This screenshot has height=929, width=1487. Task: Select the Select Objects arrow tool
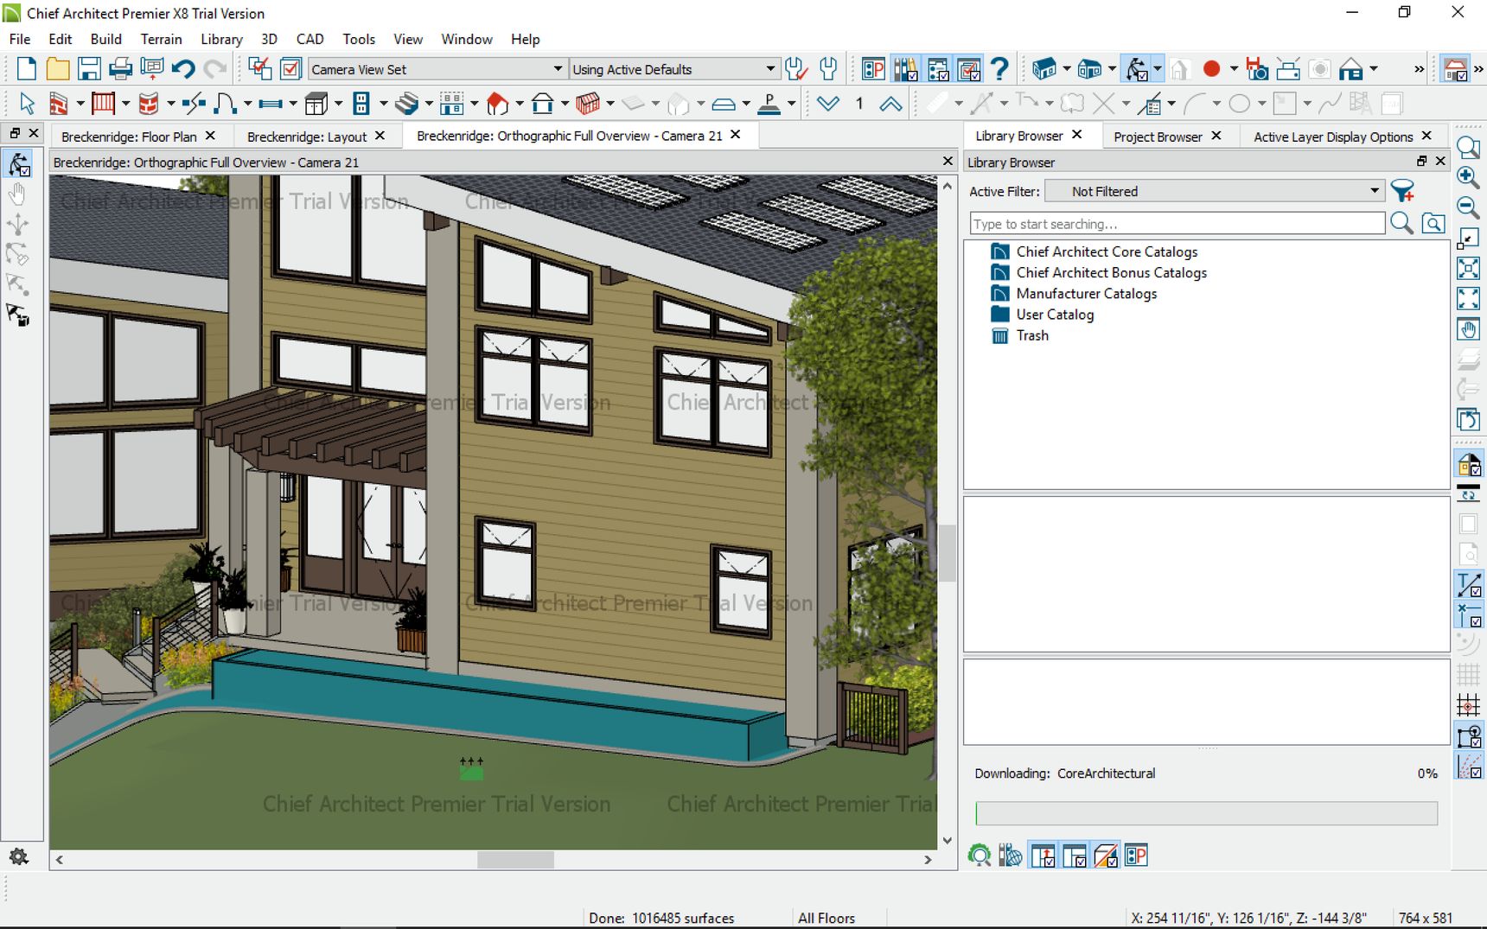[27, 104]
